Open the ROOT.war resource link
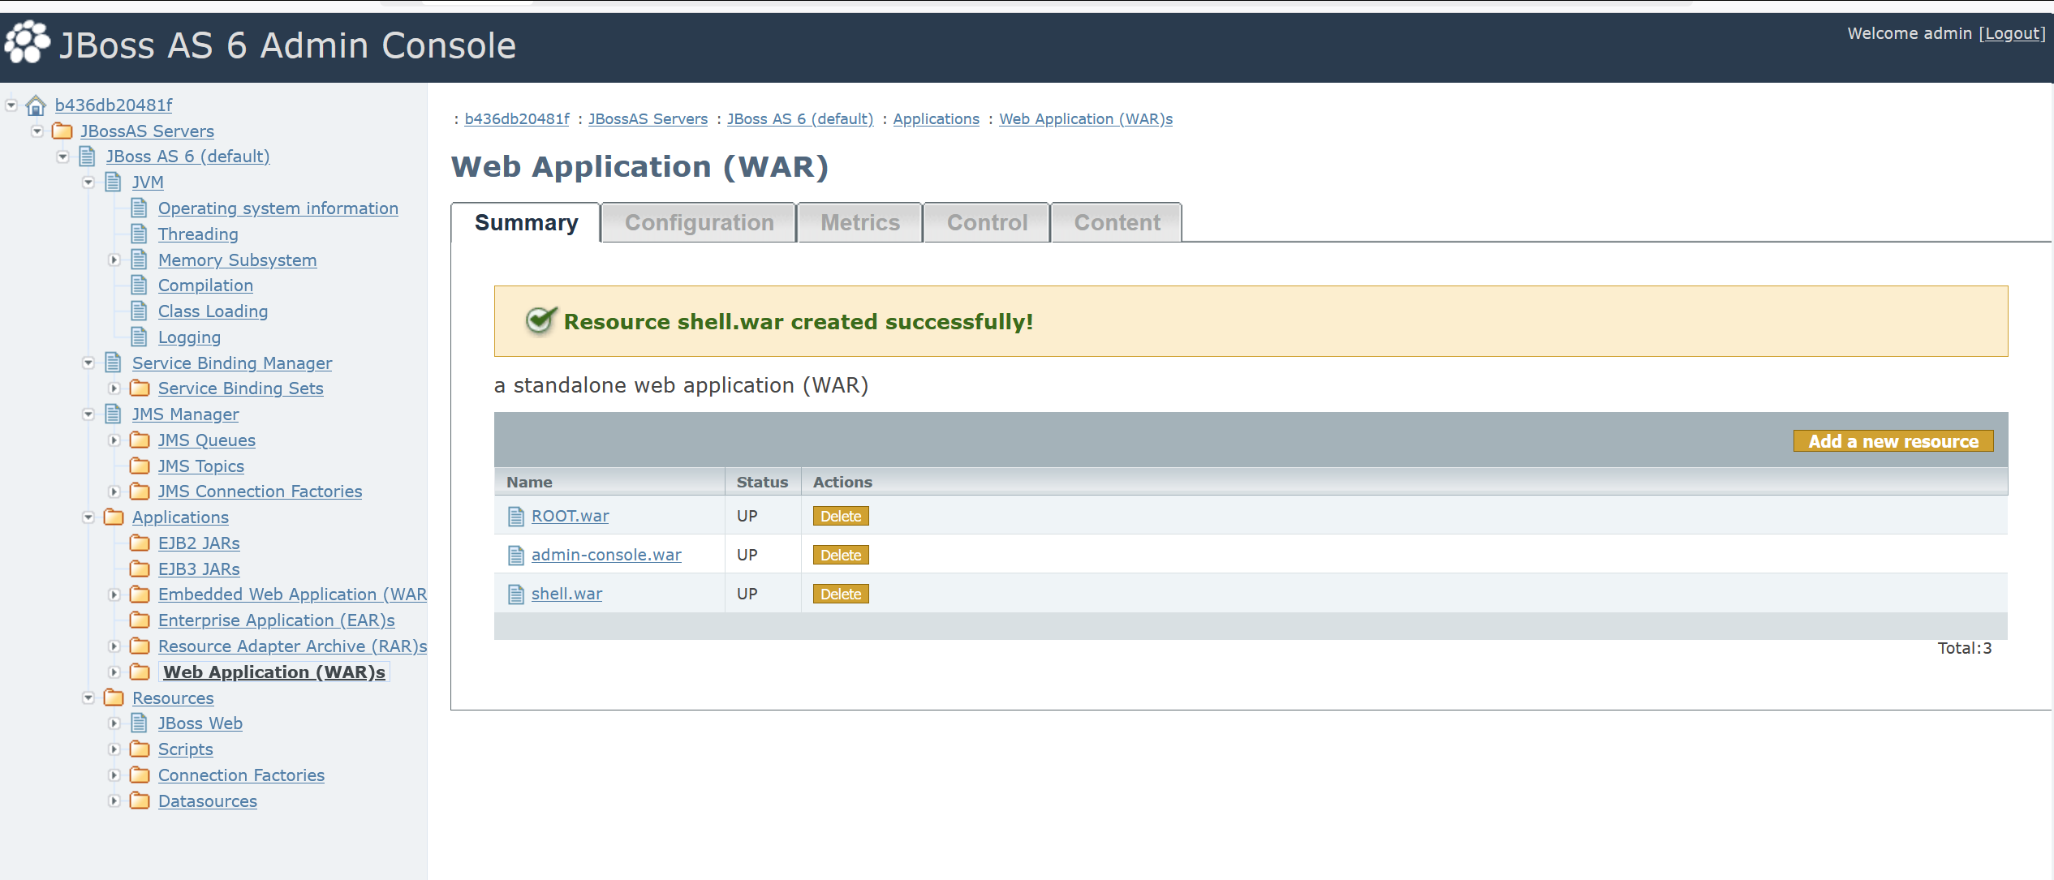Screen dimensions: 2054x880 570,516
